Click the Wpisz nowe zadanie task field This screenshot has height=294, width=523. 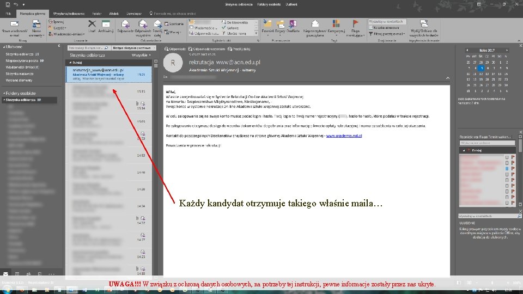tap(487, 143)
